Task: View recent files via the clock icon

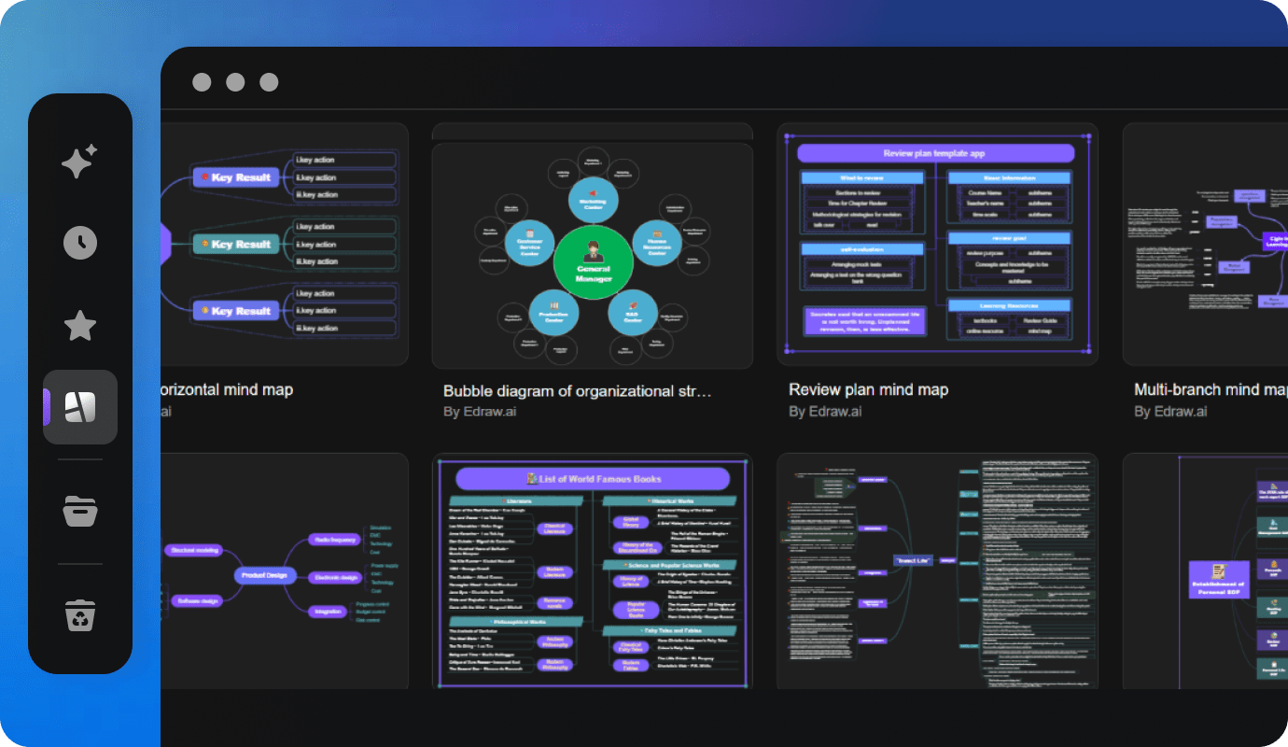Action: click(80, 243)
